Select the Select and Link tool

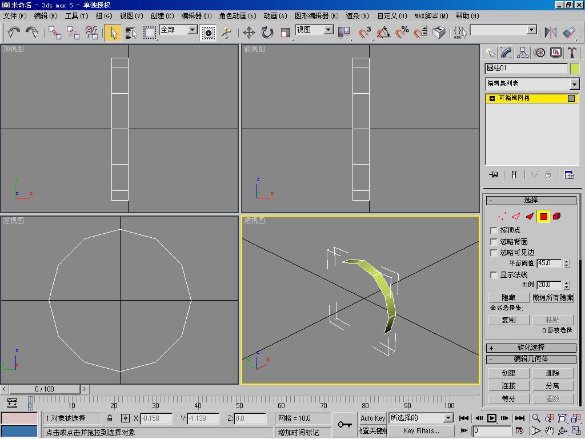55,33
